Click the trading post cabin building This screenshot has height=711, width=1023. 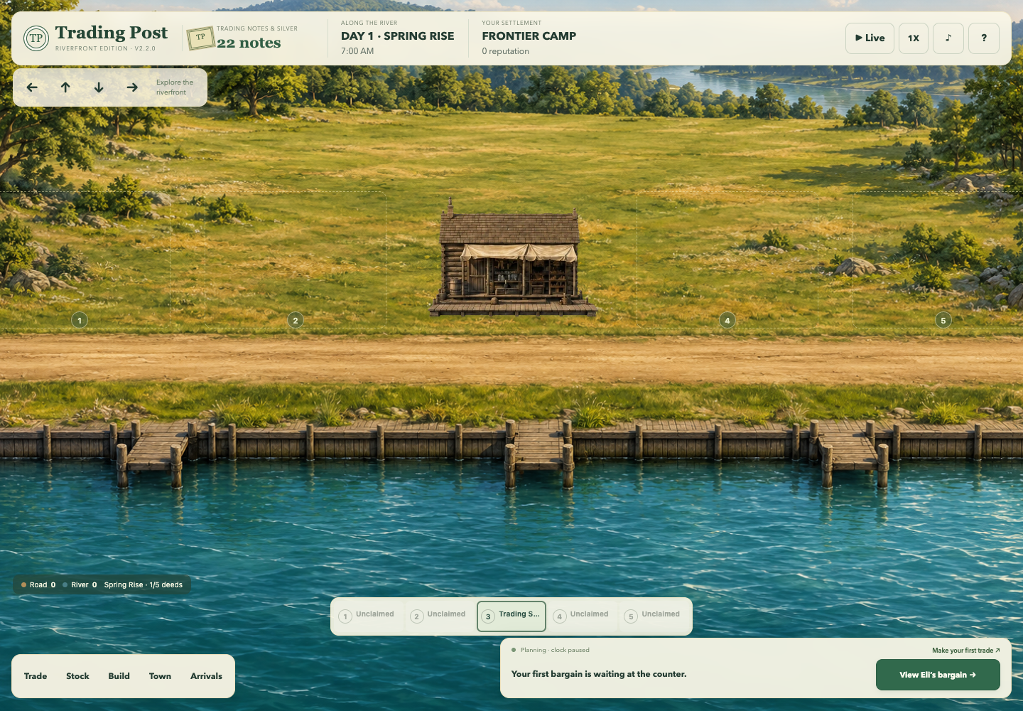point(511,257)
